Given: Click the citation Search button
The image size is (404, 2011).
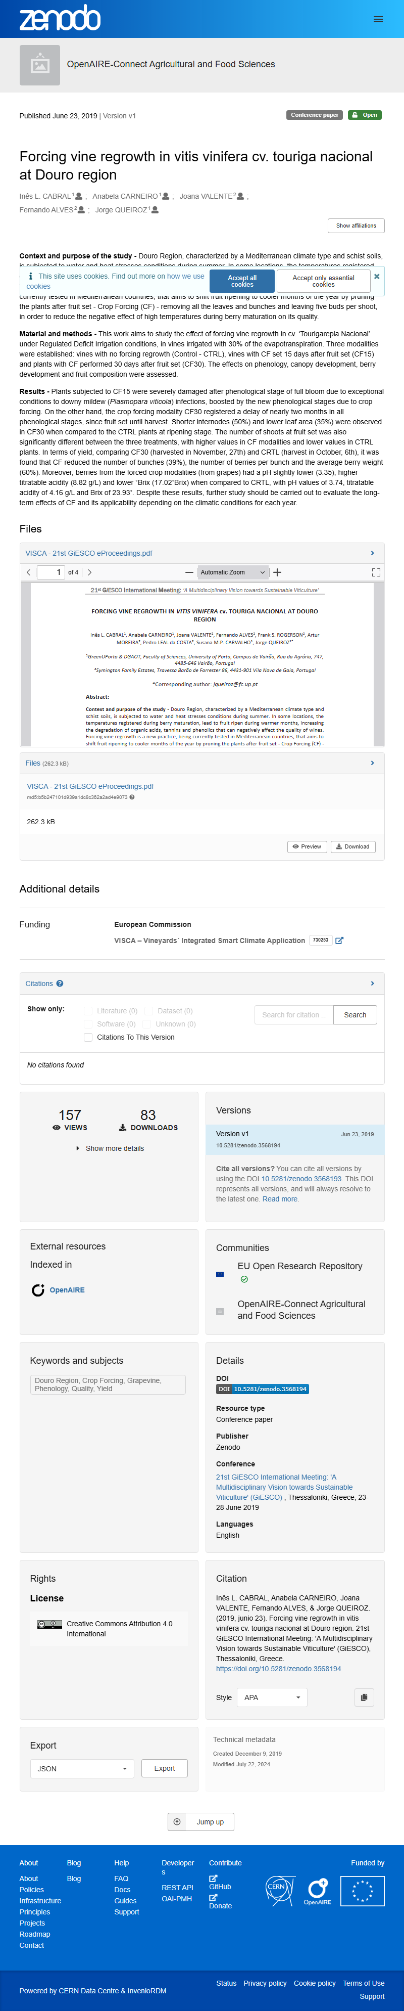Looking at the screenshot, I should coord(355,1015).
